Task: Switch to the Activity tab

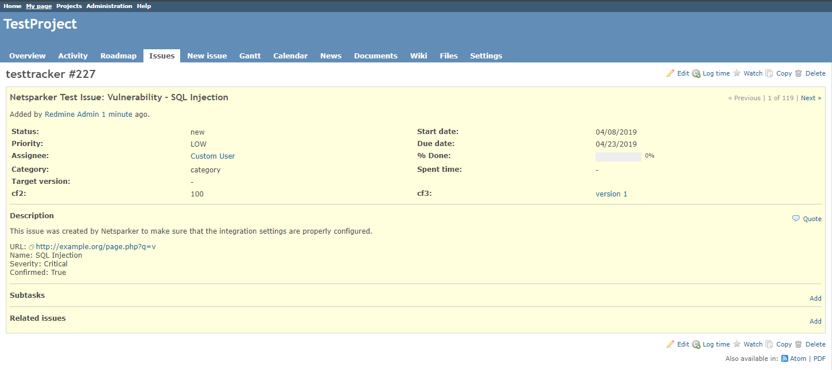Action: 72,56
